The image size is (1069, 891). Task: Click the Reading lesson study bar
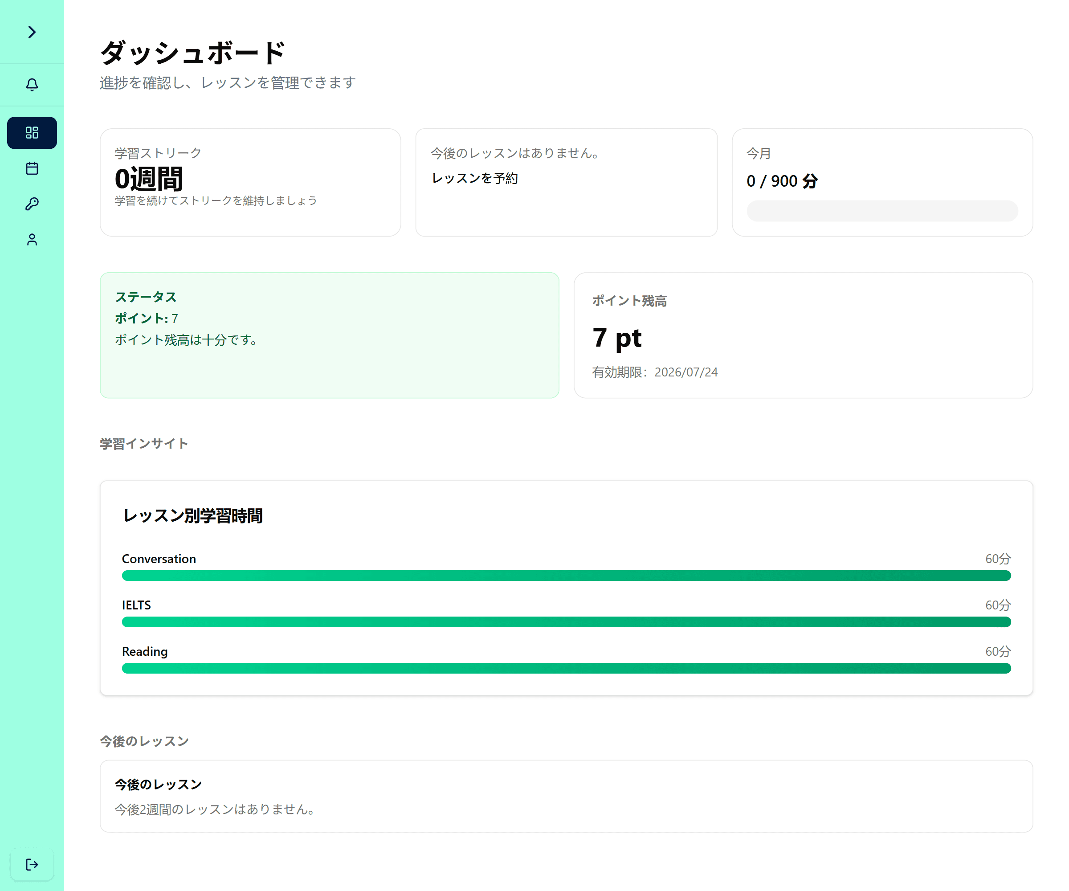565,668
